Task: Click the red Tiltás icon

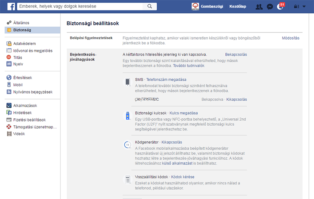Action: pyautogui.click(x=9, y=57)
